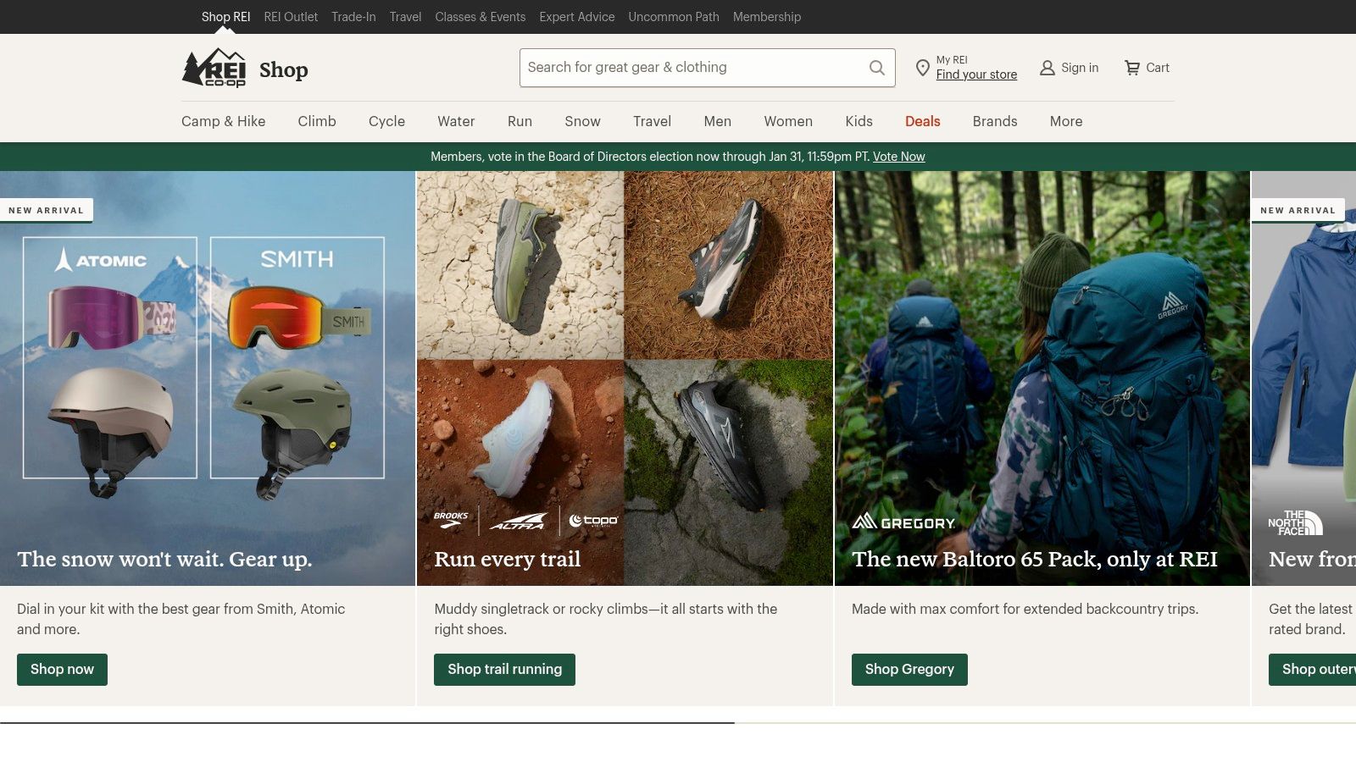Click the Shop trail running button

point(504,669)
